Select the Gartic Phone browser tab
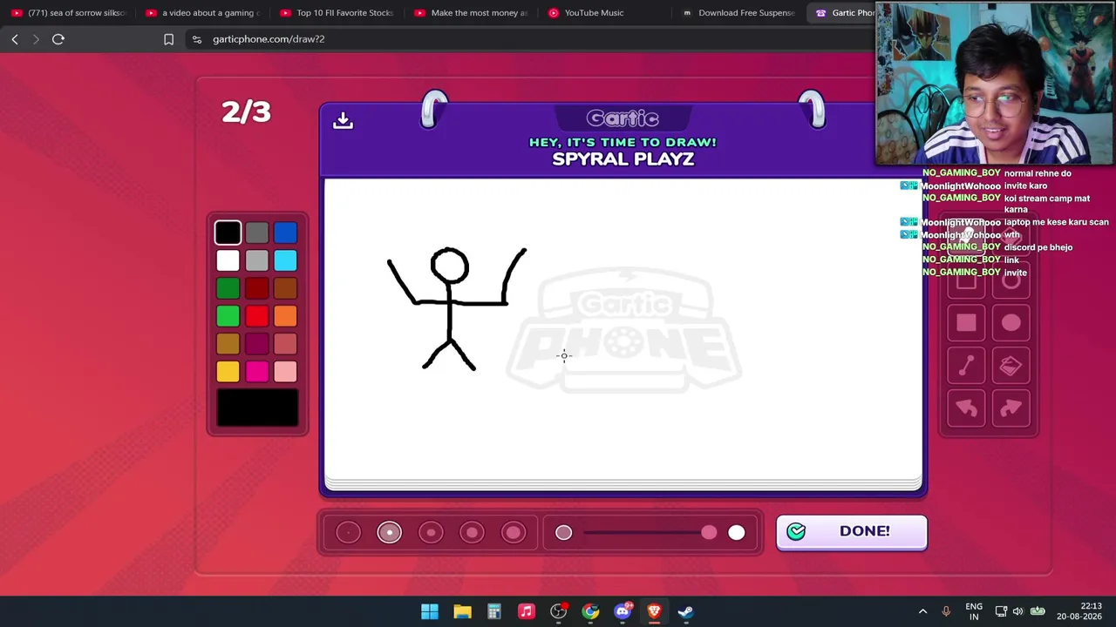This screenshot has width=1116, height=627. [x=844, y=13]
